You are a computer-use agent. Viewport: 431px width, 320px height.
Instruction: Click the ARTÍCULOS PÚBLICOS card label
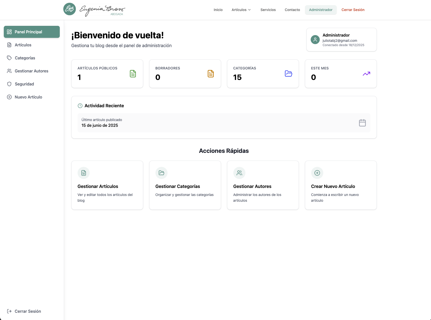point(97,68)
